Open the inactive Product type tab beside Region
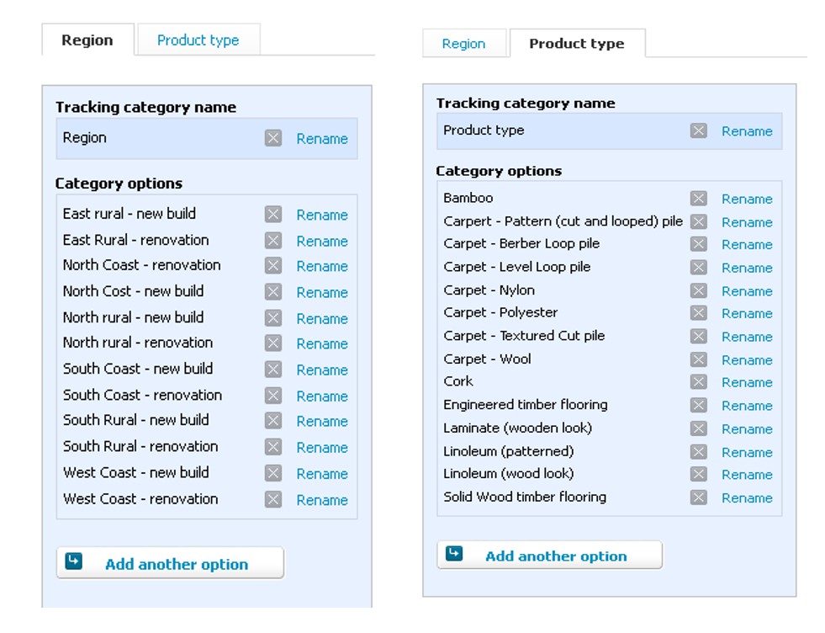 click(198, 40)
